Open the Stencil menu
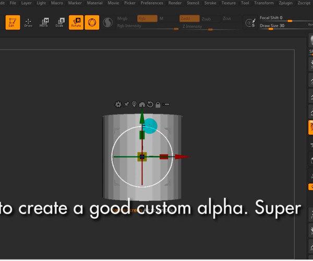Viewport: 313px width, 261px height. point(193,3)
